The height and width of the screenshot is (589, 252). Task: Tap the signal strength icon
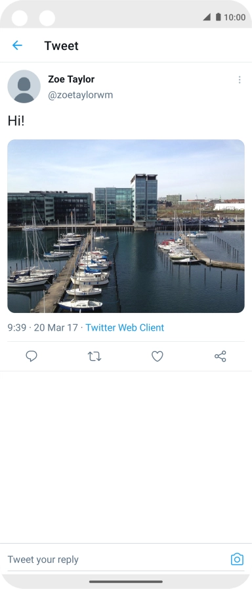pos(207,17)
